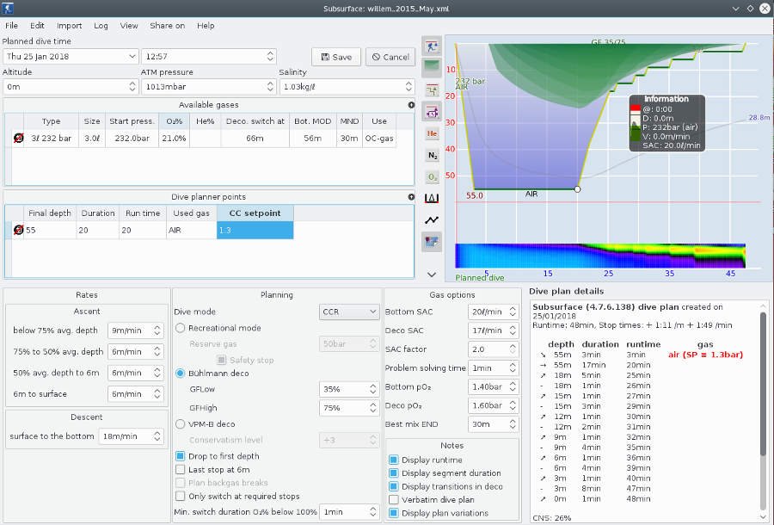Screen dimensions: 774x525
Task: Enable the Last stop at 6m checkbox
Action: tap(181, 470)
